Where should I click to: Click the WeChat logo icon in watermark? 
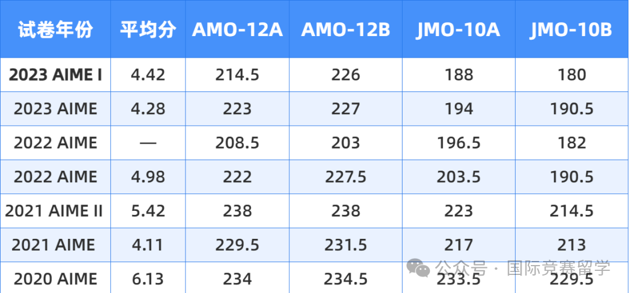[x=418, y=268]
